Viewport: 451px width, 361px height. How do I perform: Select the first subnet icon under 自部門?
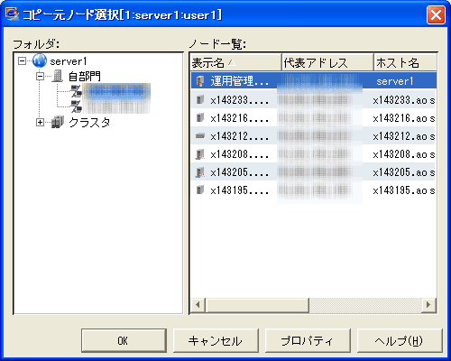coord(76,91)
